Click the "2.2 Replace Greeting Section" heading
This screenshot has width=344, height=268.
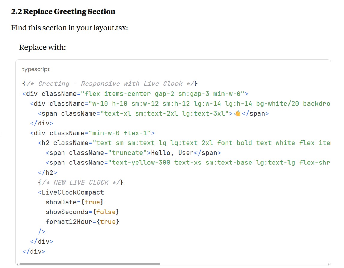coord(63,12)
